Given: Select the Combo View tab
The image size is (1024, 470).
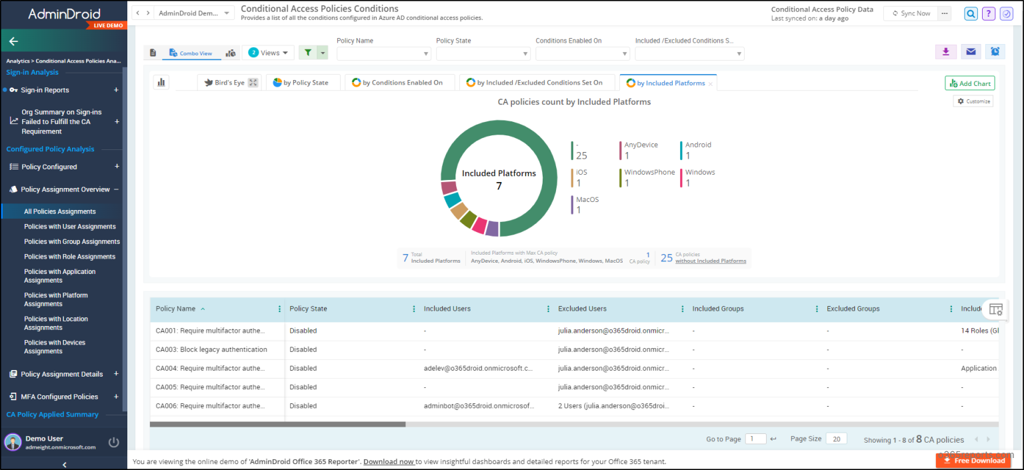Looking at the screenshot, I should tap(191, 53).
